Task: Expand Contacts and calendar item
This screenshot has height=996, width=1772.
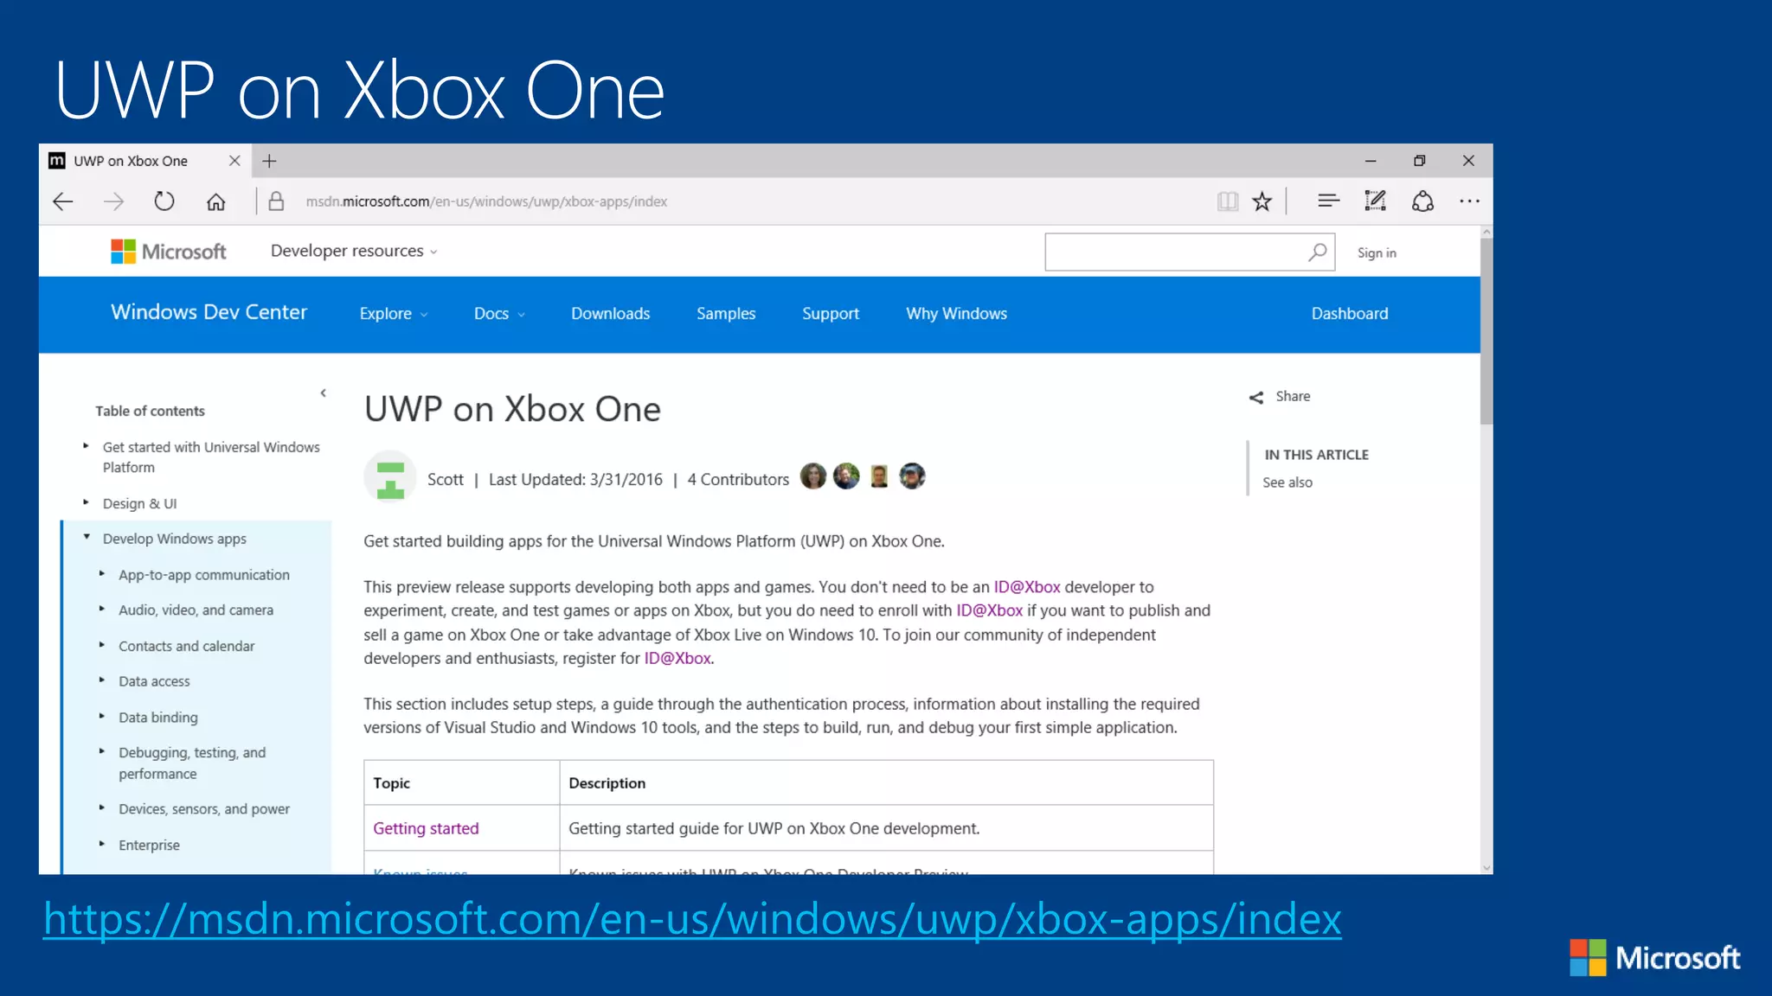Action: 102,645
